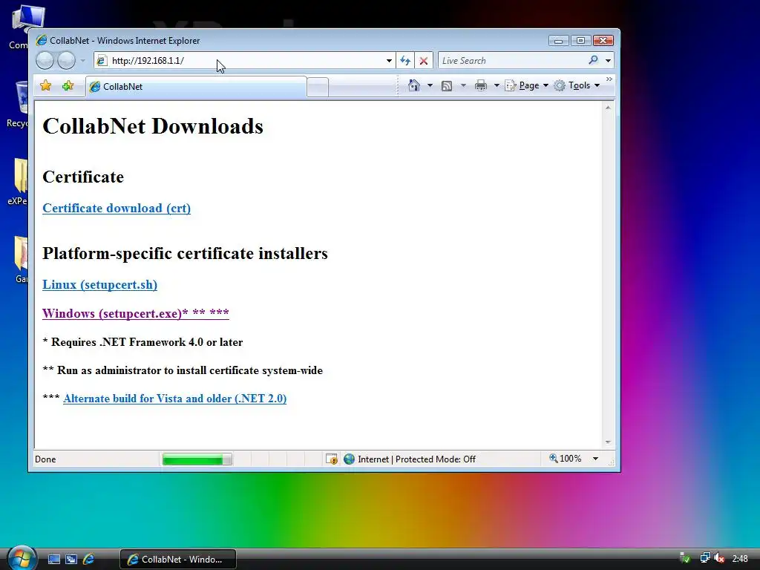Click the taskbar clock showing 2:48

740,559
